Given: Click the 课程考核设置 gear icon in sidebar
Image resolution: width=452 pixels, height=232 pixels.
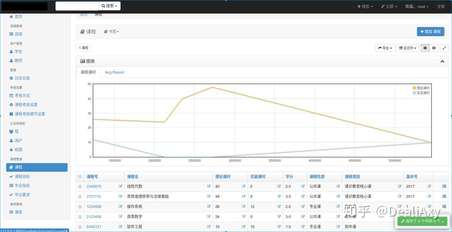Looking at the screenshot, I should click(x=11, y=104).
